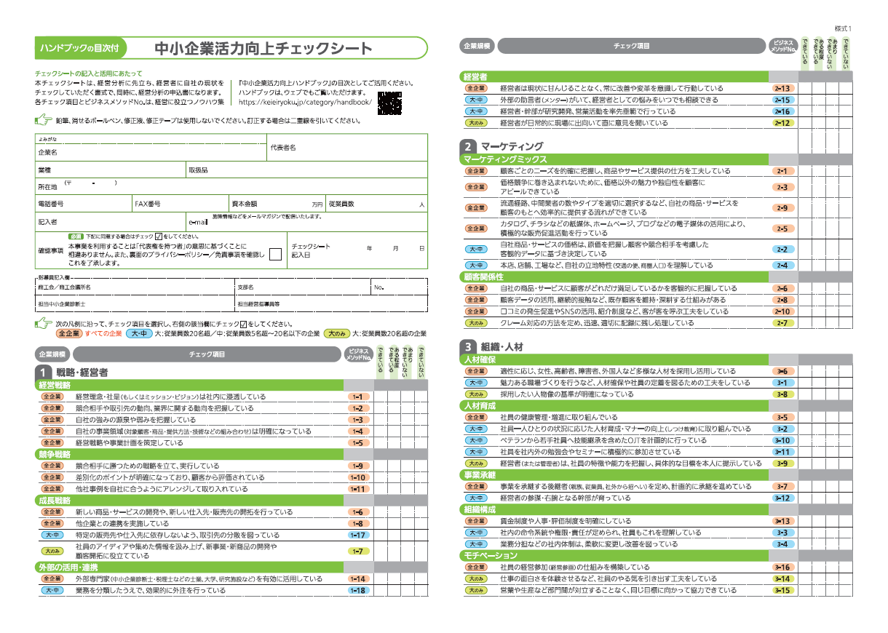
Task: Click the 2-16 business method badge
Action: pyautogui.click(x=782, y=111)
